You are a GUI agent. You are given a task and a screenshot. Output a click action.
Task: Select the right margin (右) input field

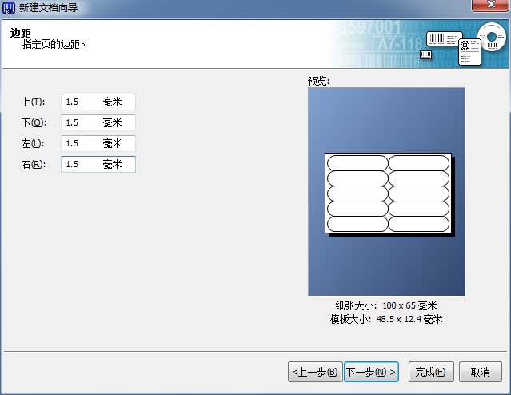tap(98, 164)
